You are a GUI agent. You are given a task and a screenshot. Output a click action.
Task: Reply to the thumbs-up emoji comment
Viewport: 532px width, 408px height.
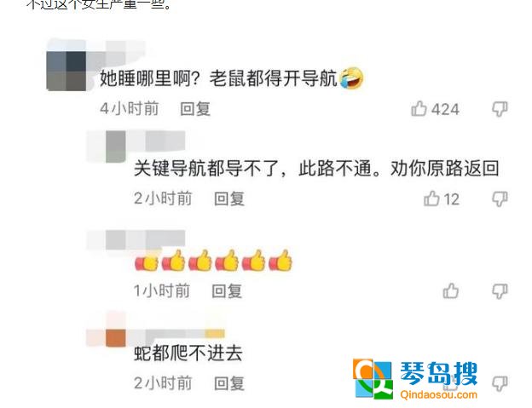point(227,291)
